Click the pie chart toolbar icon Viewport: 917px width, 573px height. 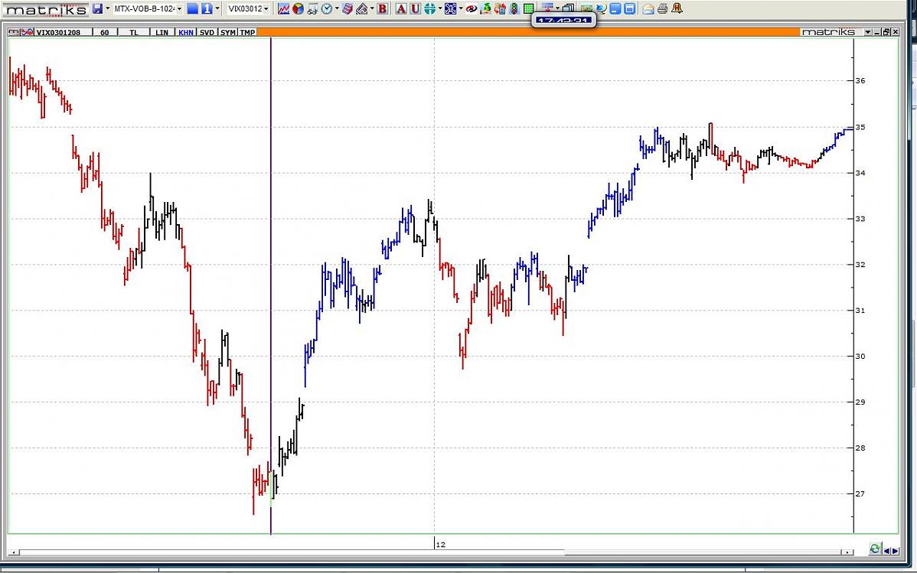[x=298, y=8]
